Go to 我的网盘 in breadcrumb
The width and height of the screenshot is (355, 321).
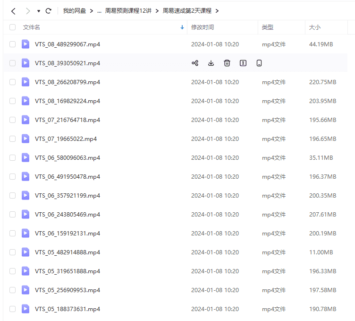coord(75,10)
